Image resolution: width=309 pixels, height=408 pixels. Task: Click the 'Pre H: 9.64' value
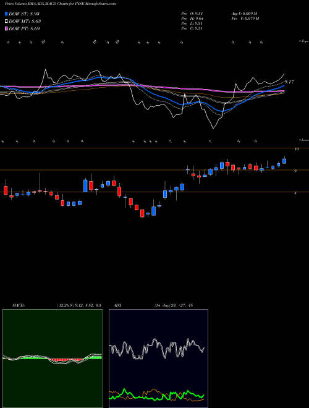click(x=192, y=19)
